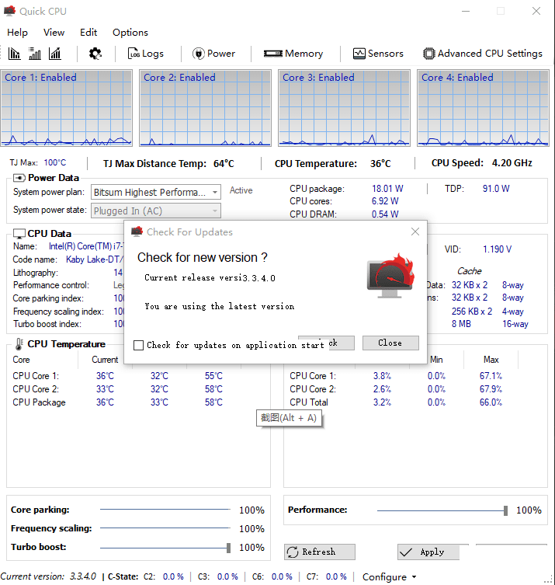Click the Core 4: Enabled graph
555x585 pixels.
click(483, 108)
